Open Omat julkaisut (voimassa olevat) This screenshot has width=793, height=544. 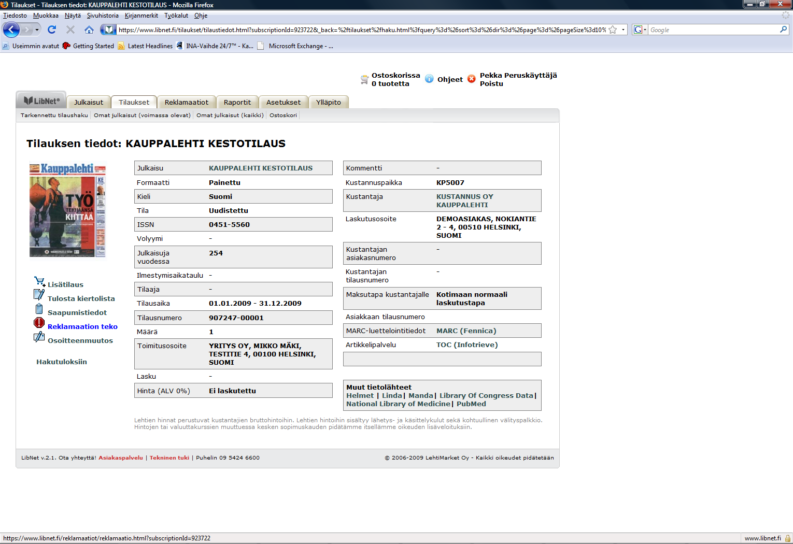(x=142, y=115)
